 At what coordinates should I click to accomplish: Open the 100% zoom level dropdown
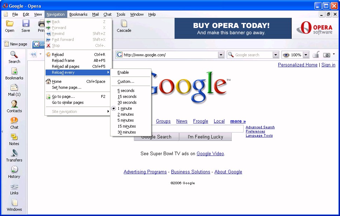306,55
